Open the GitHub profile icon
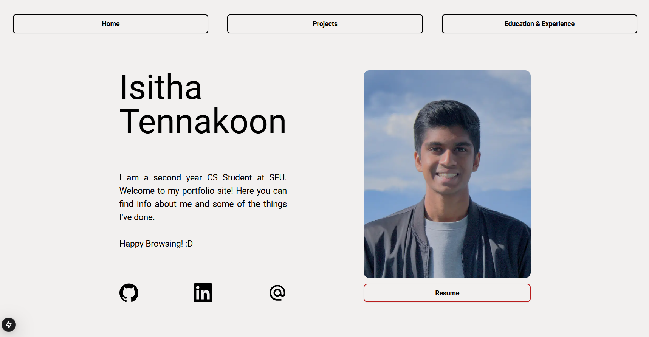The width and height of the screenshot is (649, 337). [x=129, y=293]
